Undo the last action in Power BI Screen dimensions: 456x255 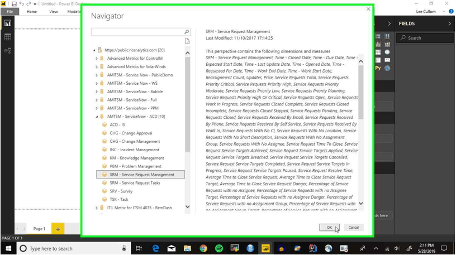(22, 4)
